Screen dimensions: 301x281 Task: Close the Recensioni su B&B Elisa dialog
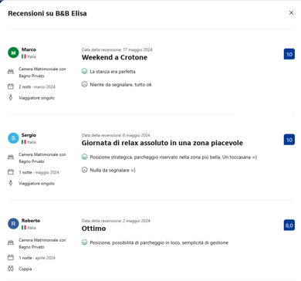[291, 12]
